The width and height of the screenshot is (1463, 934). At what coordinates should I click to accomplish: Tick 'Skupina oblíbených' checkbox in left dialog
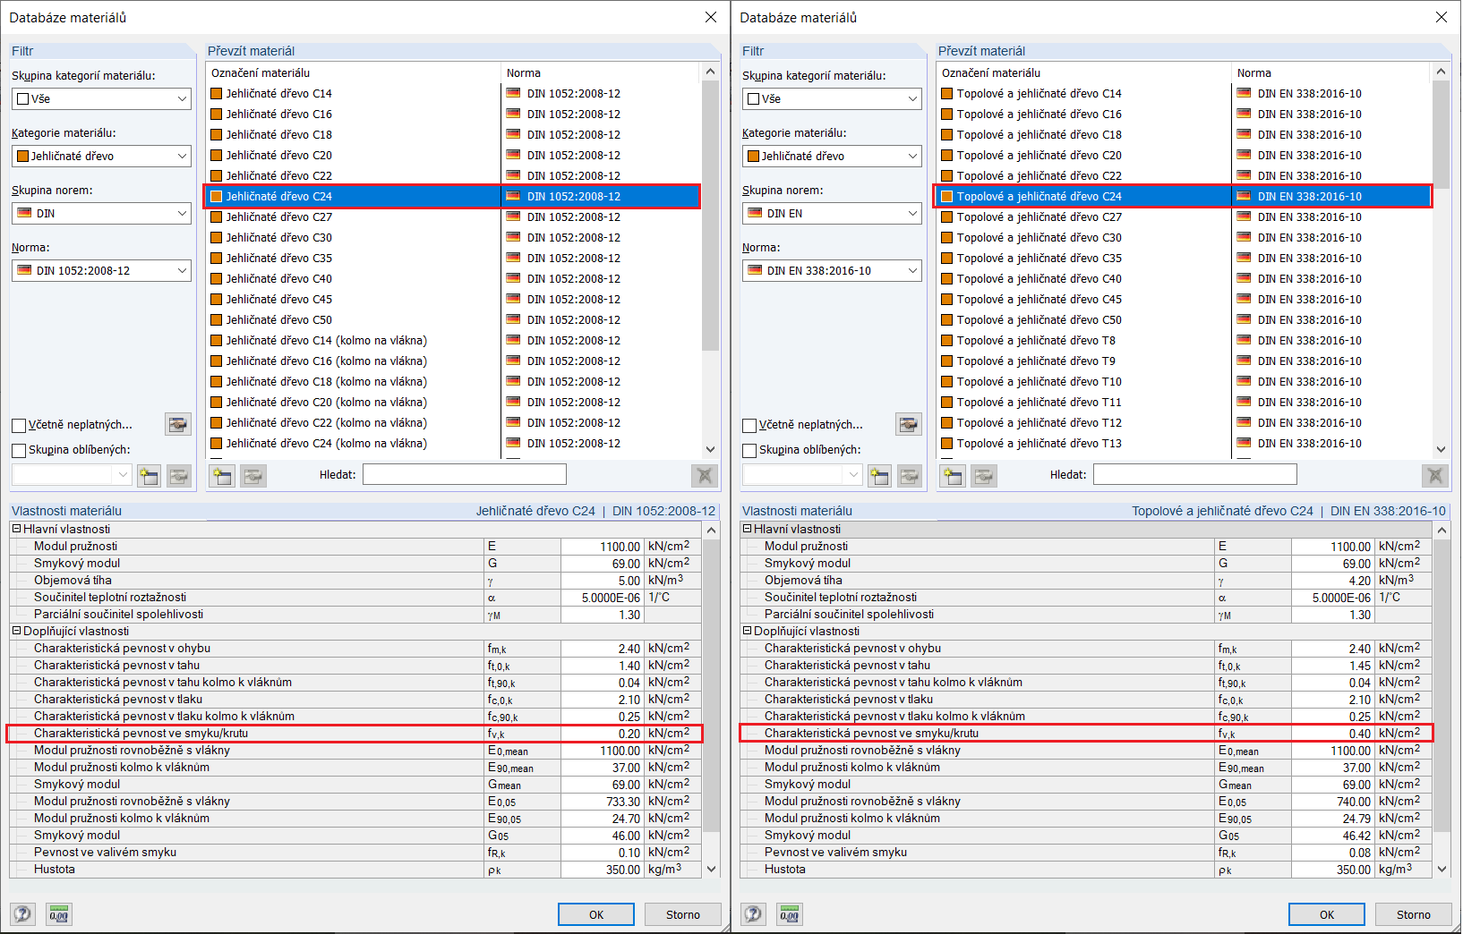click(19, 450)
